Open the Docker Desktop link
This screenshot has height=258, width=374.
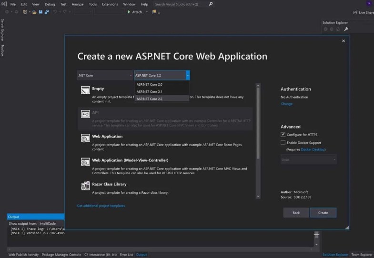[313, 149]
